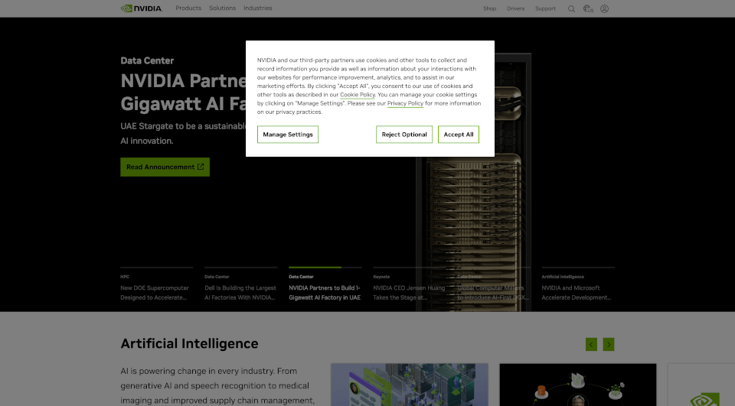Open the Support link
Viewport: 735px width, 406px height.
(x=545, y=8)
